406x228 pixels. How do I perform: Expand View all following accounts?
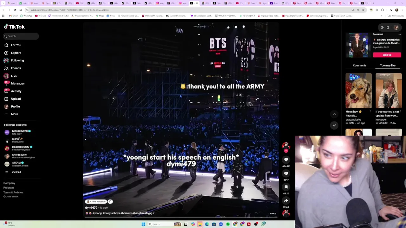click(x=13, y=172)
